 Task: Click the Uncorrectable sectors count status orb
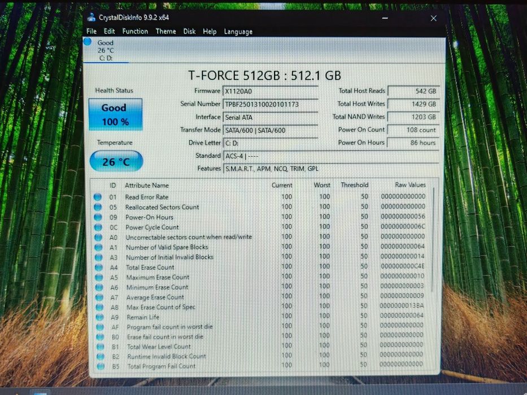click(98, 237)
